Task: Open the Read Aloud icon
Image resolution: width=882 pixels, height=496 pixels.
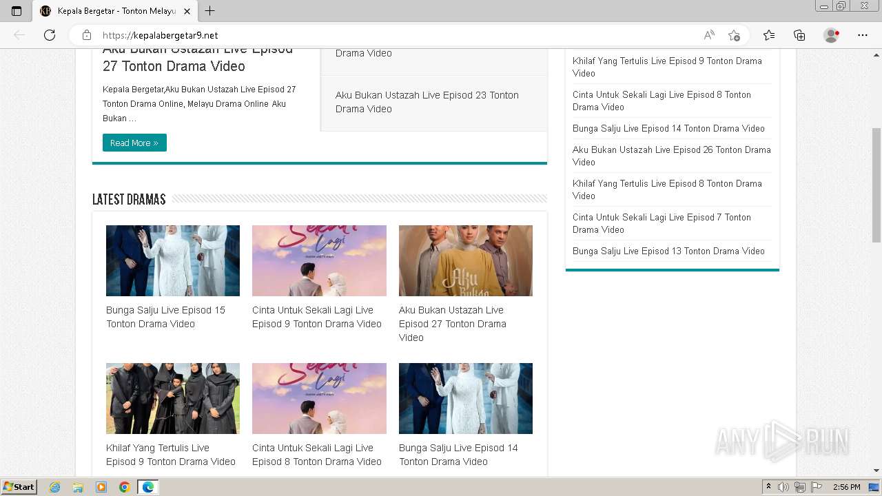Action: point(709,35)
